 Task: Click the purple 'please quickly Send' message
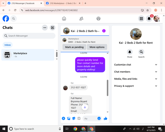90,65
